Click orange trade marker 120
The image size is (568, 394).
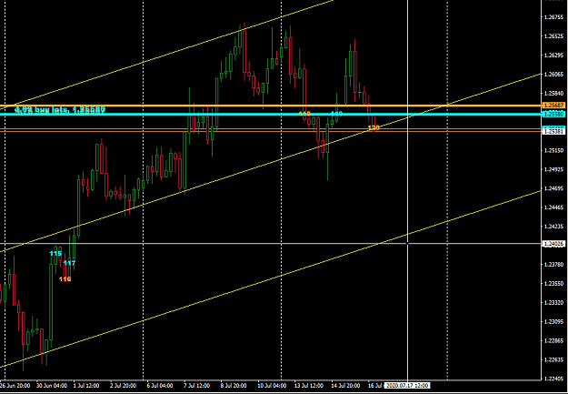(374, 127)
